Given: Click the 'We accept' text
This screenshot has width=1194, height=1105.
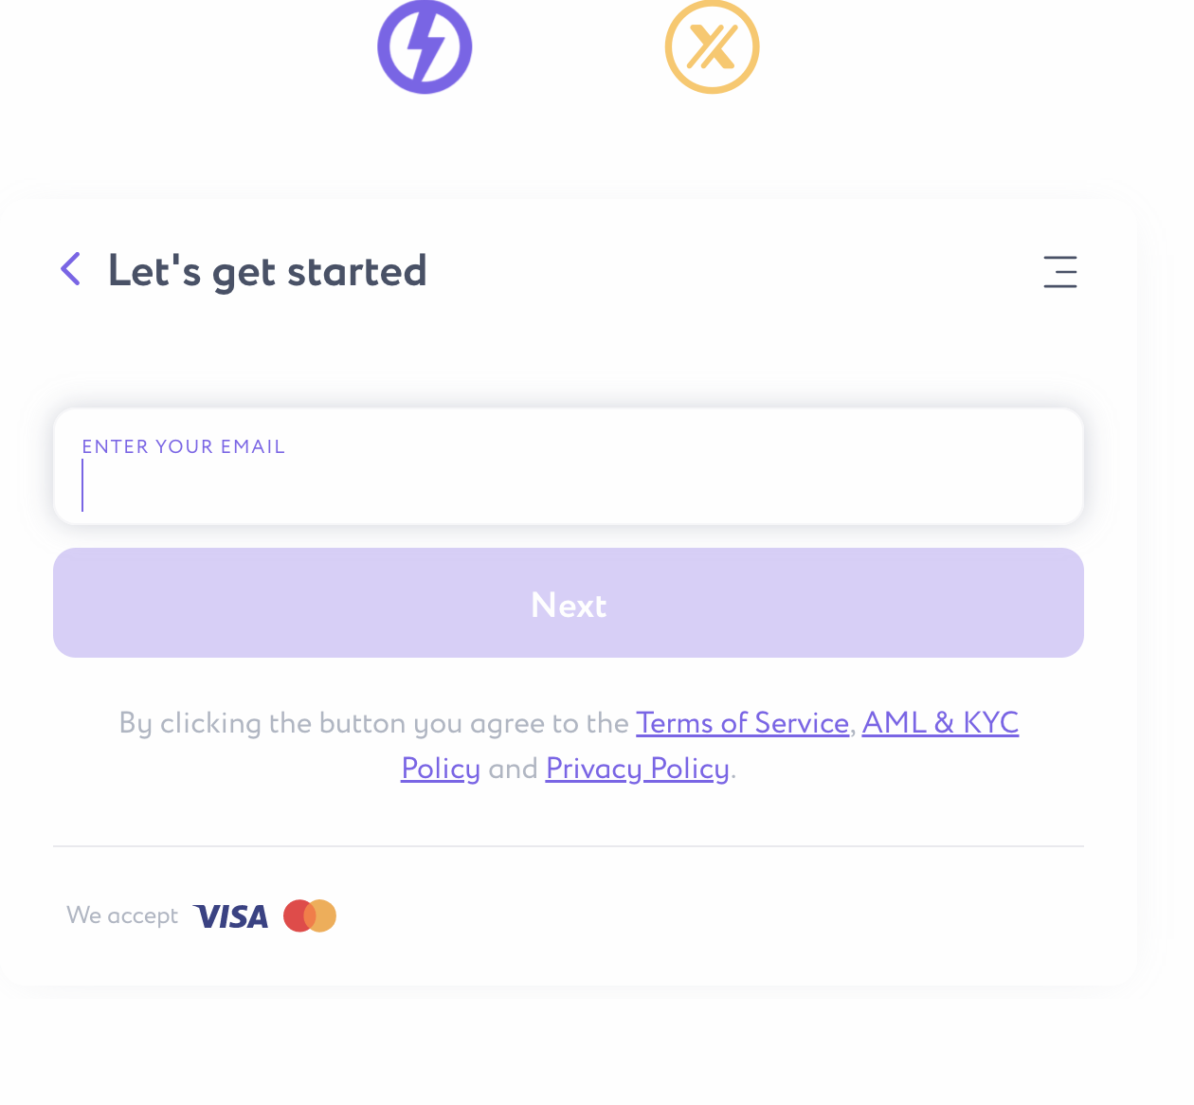Looking at the screenshot, I should pyautogui.click(x=122, y=915).
